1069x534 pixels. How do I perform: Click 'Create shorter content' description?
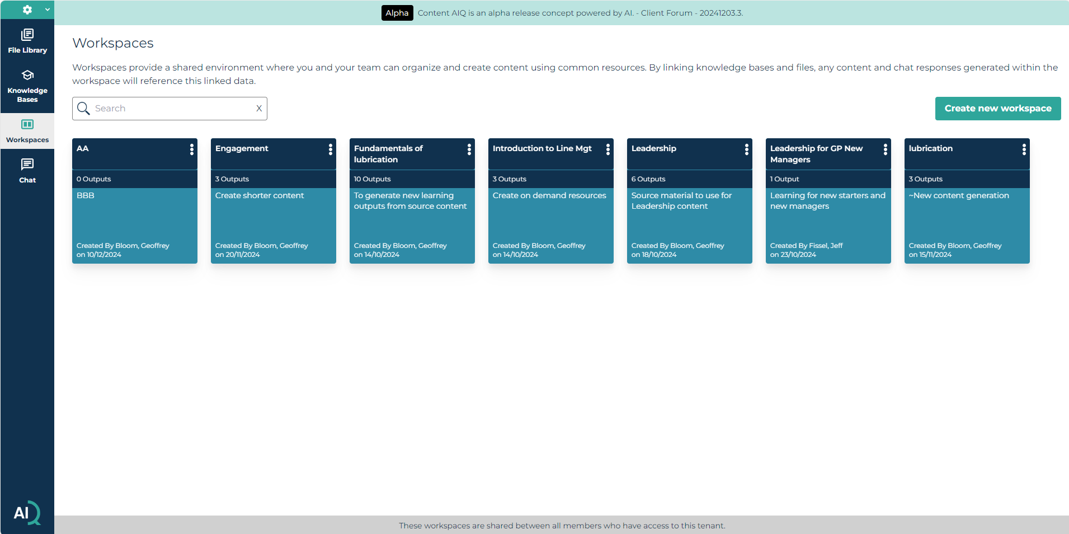[260, 195]
